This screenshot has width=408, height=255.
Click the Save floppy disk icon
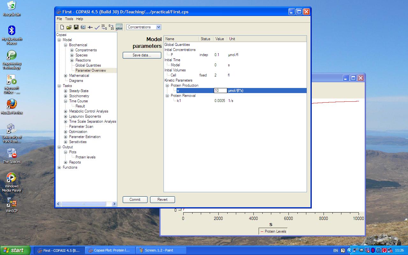tap(76, 27)
